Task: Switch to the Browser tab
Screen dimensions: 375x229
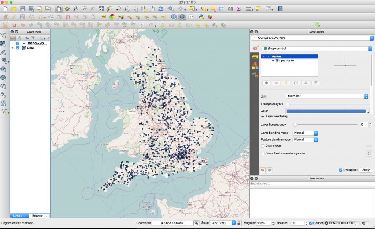Action: point(38,216)
